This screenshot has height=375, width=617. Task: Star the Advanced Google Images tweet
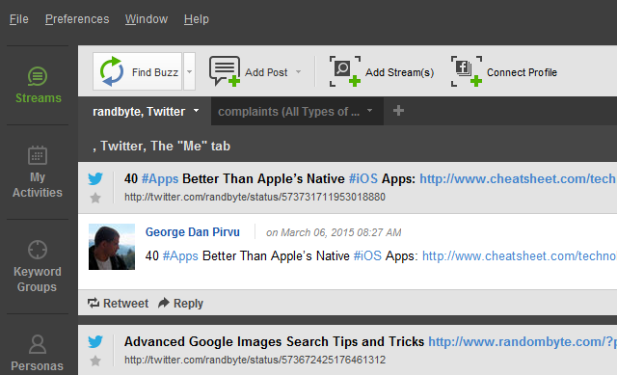click(x=95, y=361)
